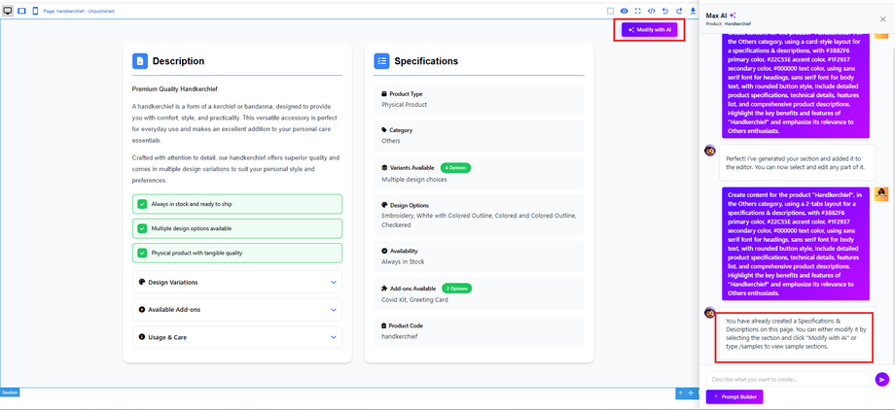895x410 pixels.
Task: Click the AI prompt description input
Action: [x=788, y=379]
